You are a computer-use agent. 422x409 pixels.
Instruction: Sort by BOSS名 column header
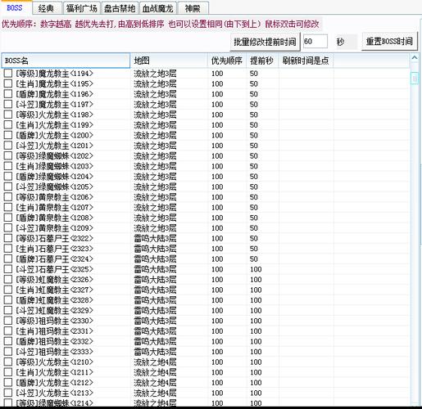click(66, 61)
